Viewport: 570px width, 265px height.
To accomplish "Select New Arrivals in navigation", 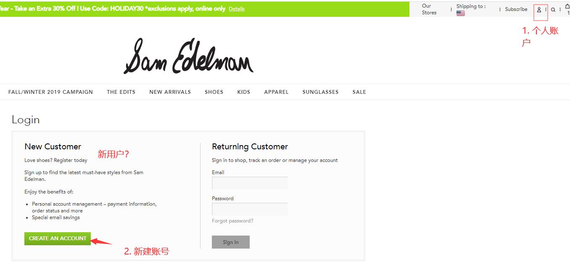I will 170,92.
